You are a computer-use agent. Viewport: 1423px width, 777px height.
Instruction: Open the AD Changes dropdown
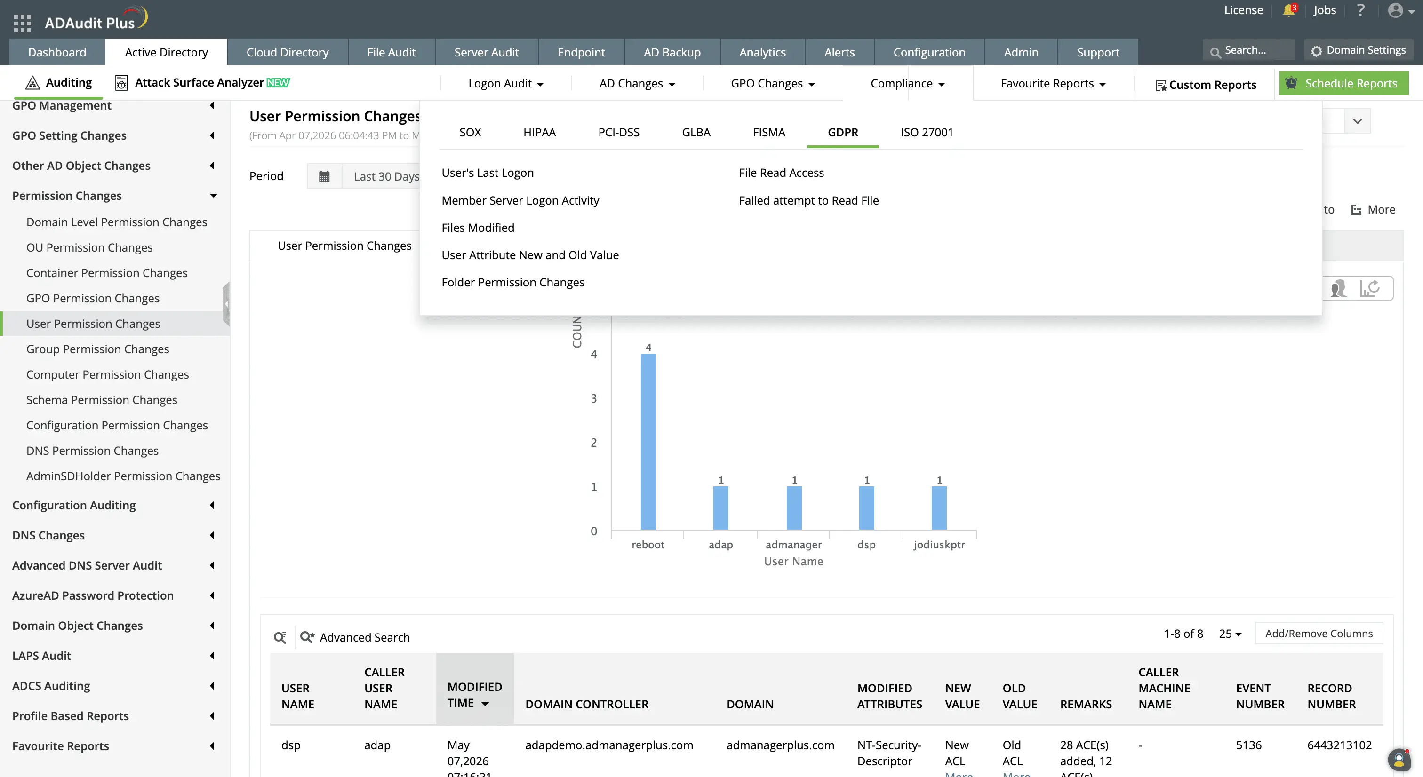(637, 83)
